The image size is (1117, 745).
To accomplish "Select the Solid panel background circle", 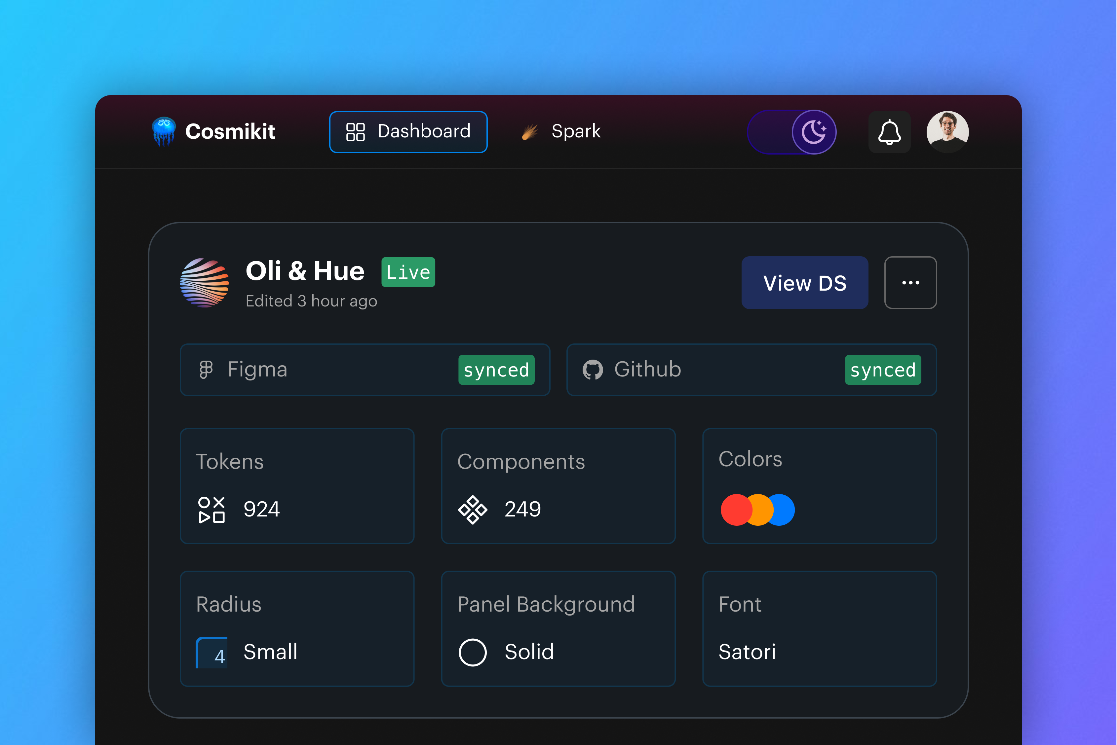I will (472, 652).
